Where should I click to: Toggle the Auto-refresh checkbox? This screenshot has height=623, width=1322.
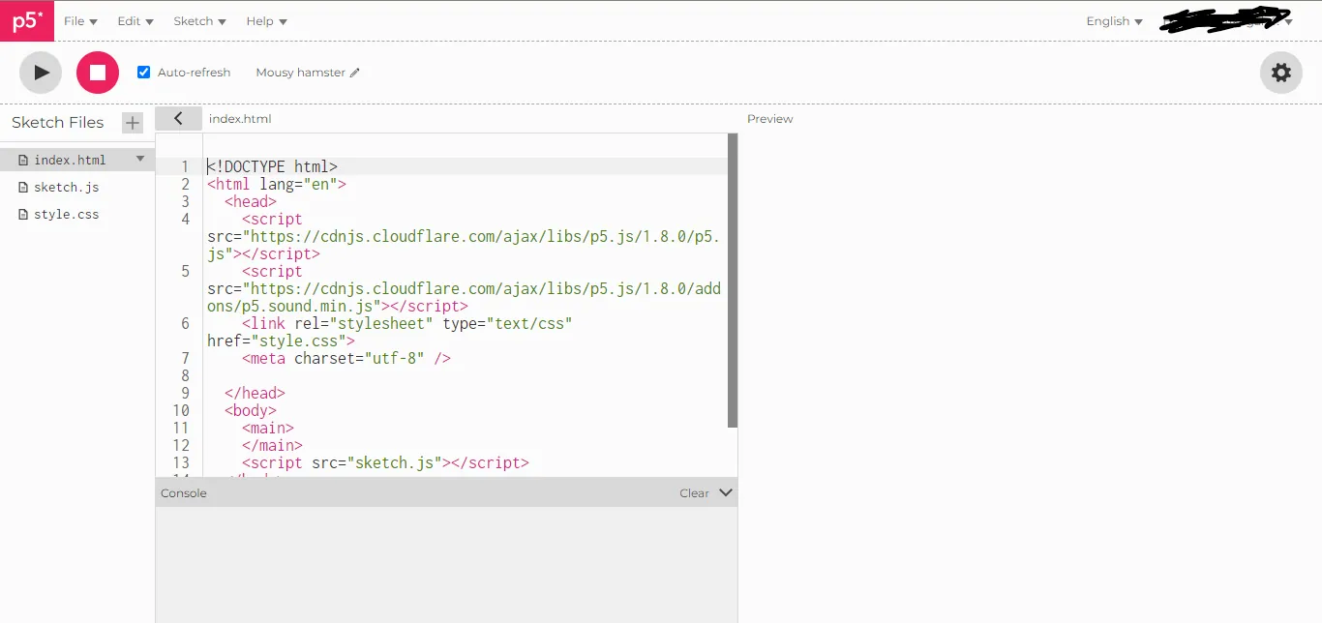(143, 72)
